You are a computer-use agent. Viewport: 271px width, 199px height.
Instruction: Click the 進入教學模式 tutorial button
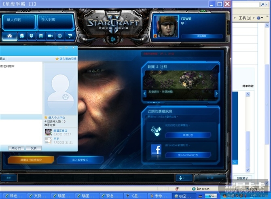[80, 160]
